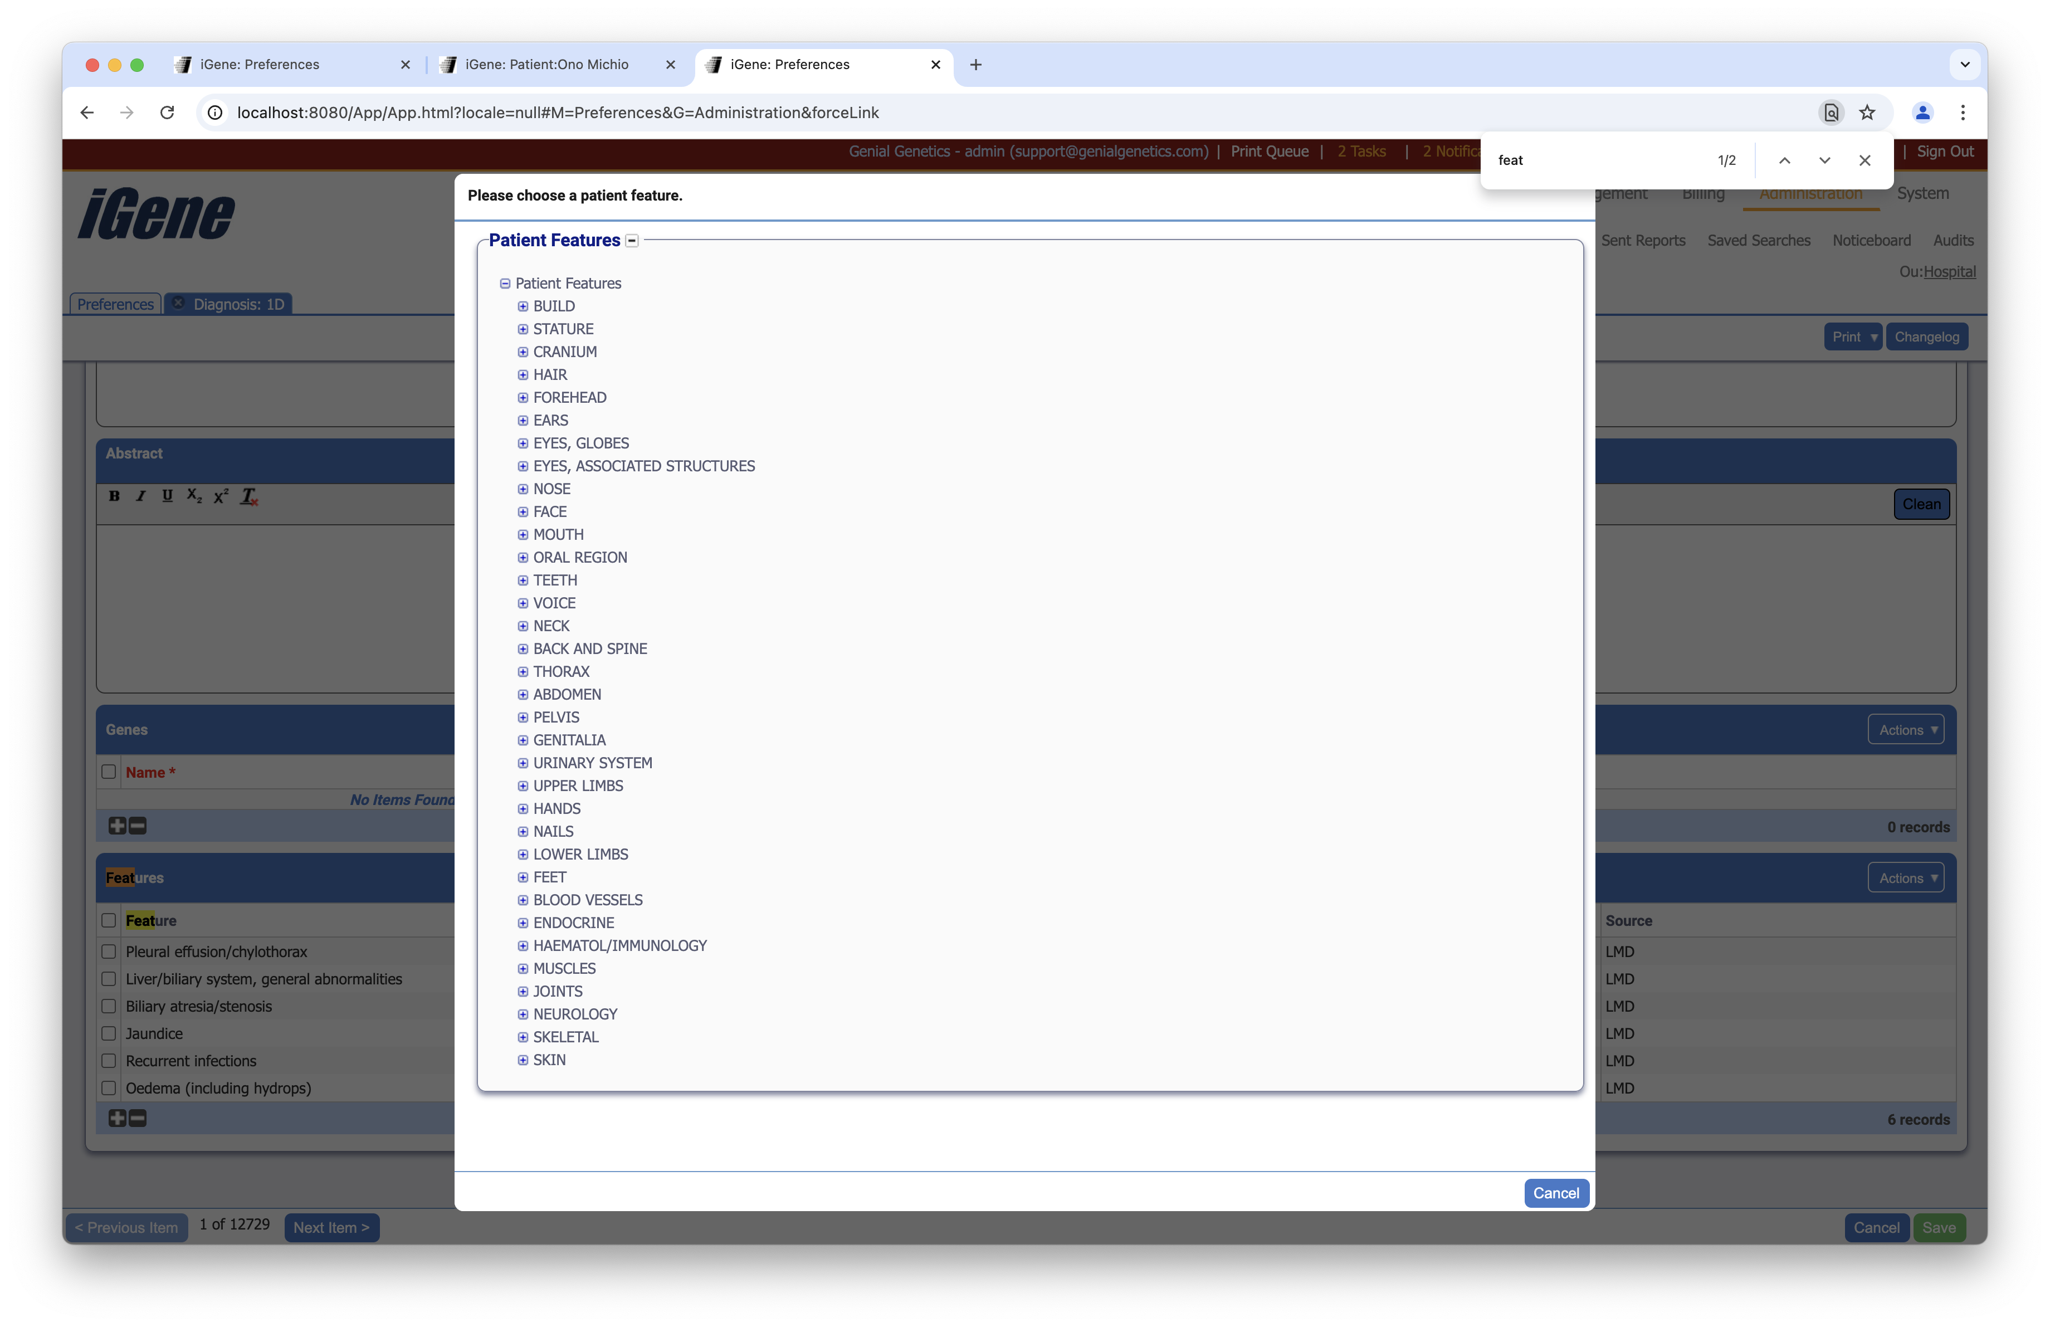This screenshot has height=1327, width=2050.
Task: Go to next find-in-page match
Action: [x=1824, y=160]
